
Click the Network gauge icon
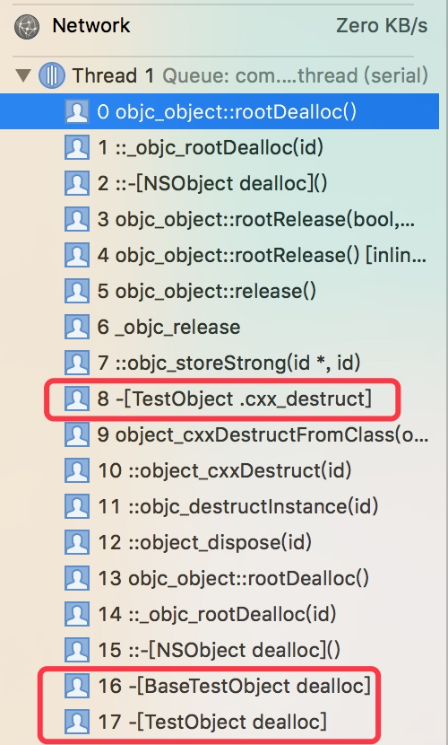click(27, 26)
